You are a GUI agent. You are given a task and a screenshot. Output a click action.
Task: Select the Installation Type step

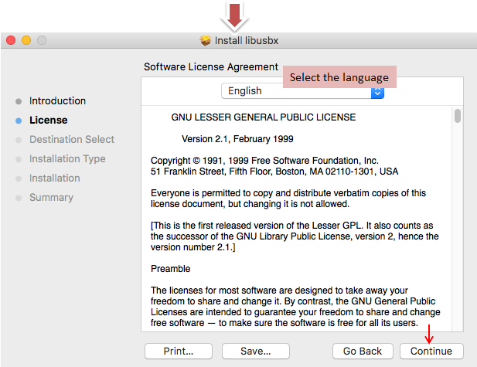tap(67, 159)
